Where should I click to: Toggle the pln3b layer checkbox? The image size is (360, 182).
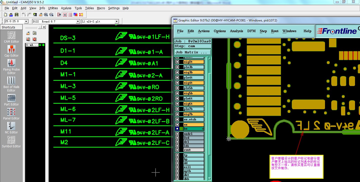177,67
